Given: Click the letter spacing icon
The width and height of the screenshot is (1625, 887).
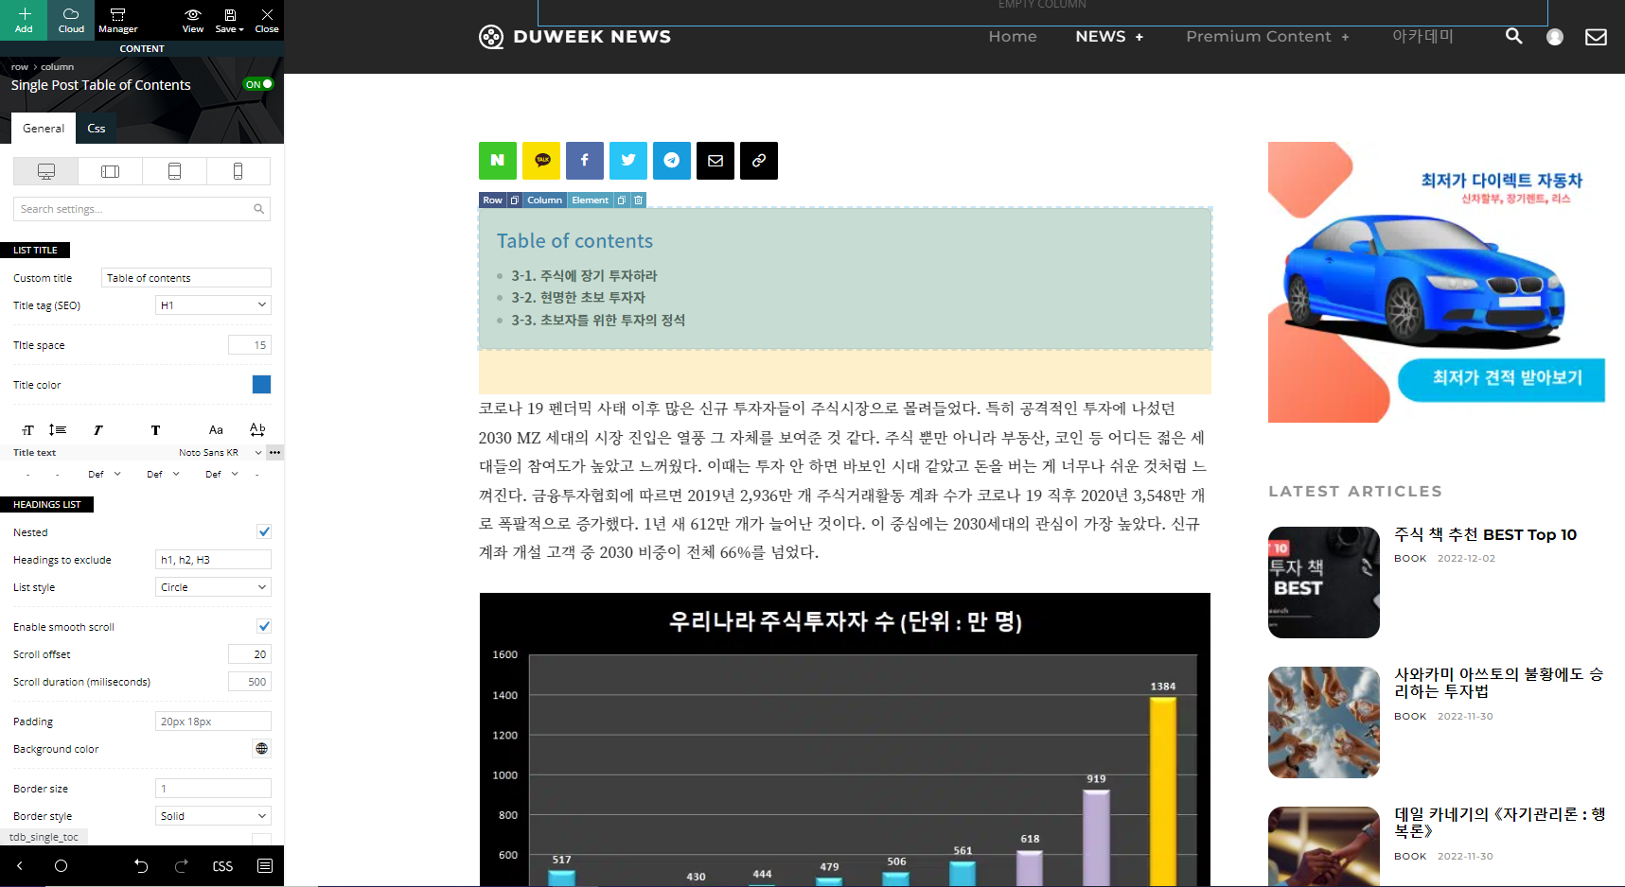Looking at the screenshot, I should (257, 429).
